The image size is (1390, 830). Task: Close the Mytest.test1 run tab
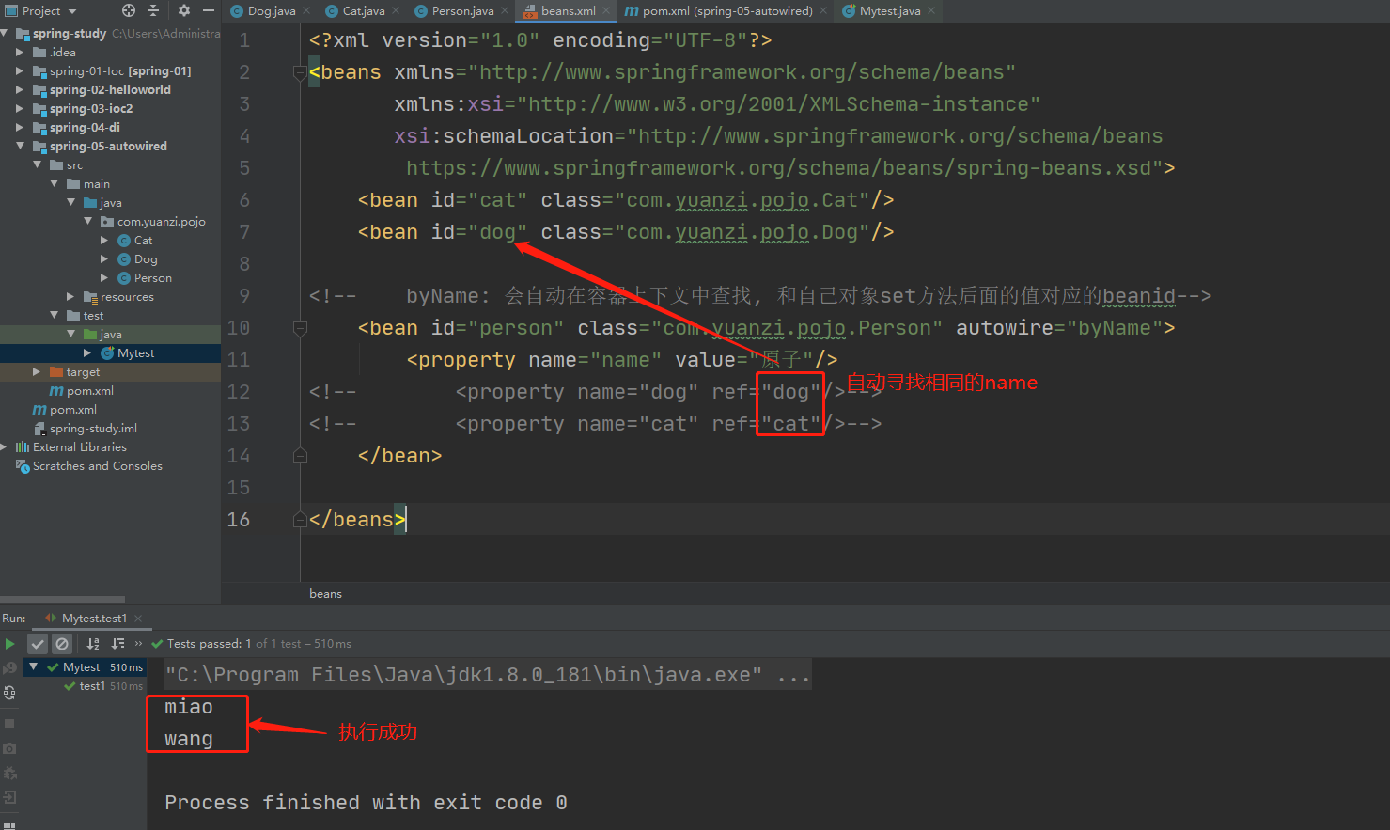click(x=138, y=619)
